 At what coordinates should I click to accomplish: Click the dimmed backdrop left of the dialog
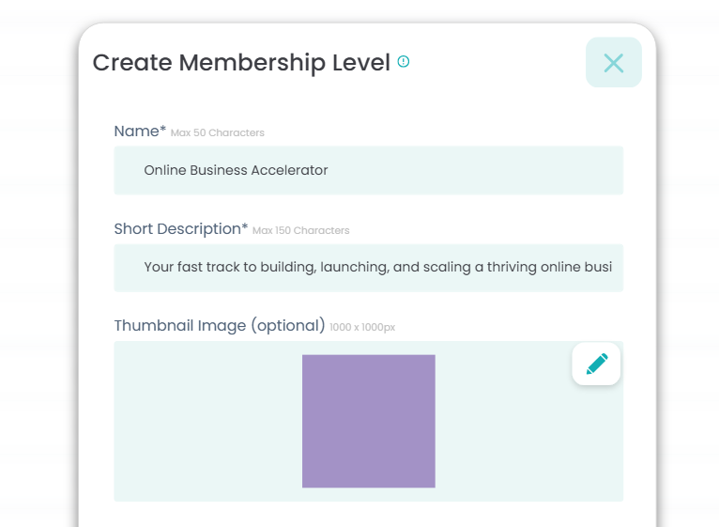(x=38, y=282)
